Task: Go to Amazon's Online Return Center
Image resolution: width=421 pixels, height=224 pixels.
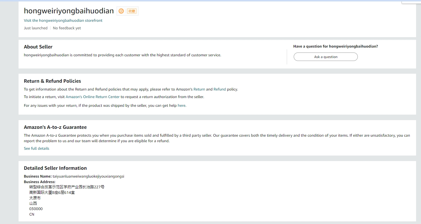Action: pos(92,97)
